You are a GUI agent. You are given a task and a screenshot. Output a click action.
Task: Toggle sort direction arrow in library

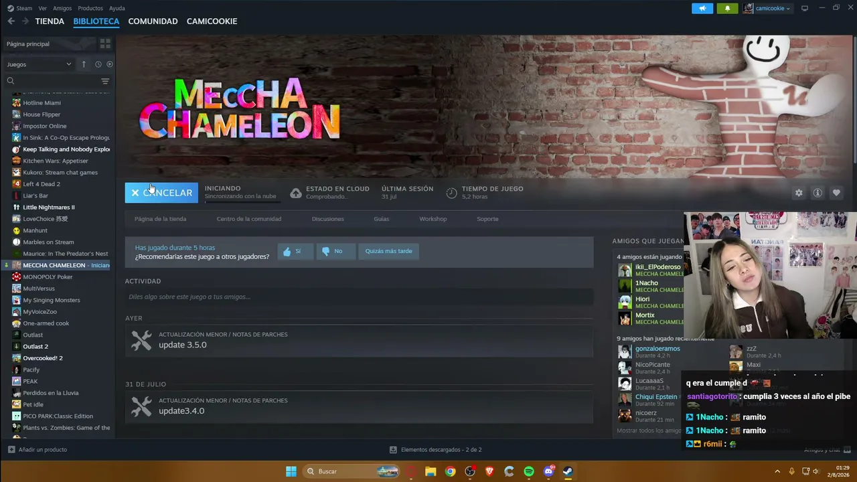[84, 64]
